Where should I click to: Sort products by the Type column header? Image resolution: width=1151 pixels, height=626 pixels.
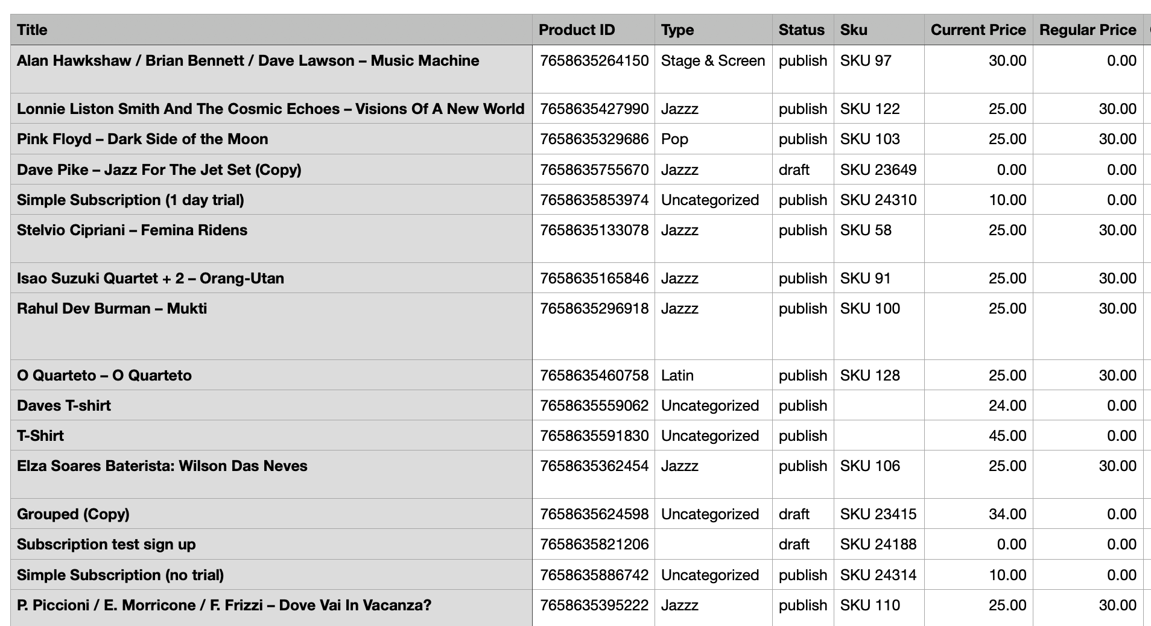pos(677,29)
